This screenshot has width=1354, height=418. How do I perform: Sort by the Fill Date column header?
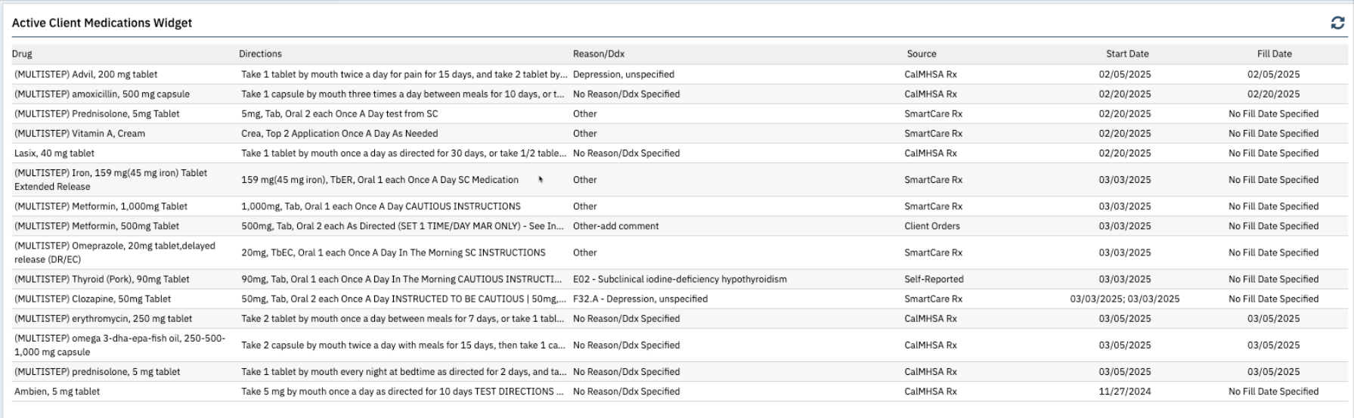tap(1274, 54)
